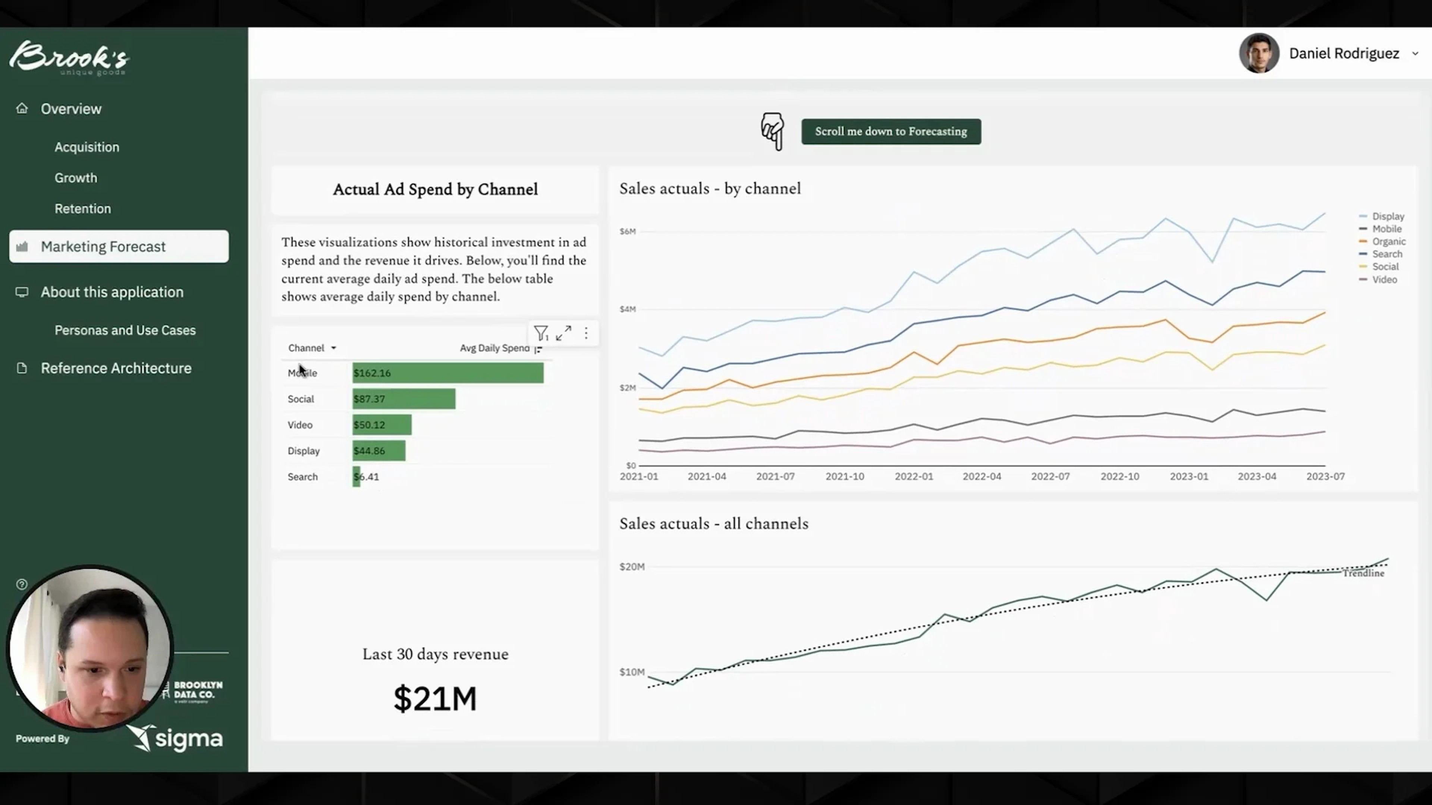Toggle the Search legend entry
1432x805 pixels.
click(x=1381, y=254)
